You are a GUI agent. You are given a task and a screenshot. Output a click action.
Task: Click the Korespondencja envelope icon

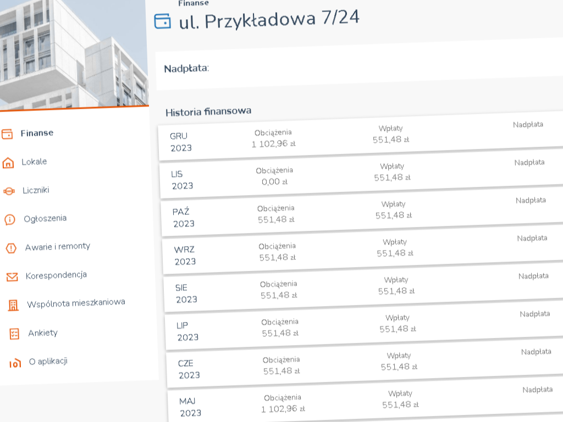[12, 277]
